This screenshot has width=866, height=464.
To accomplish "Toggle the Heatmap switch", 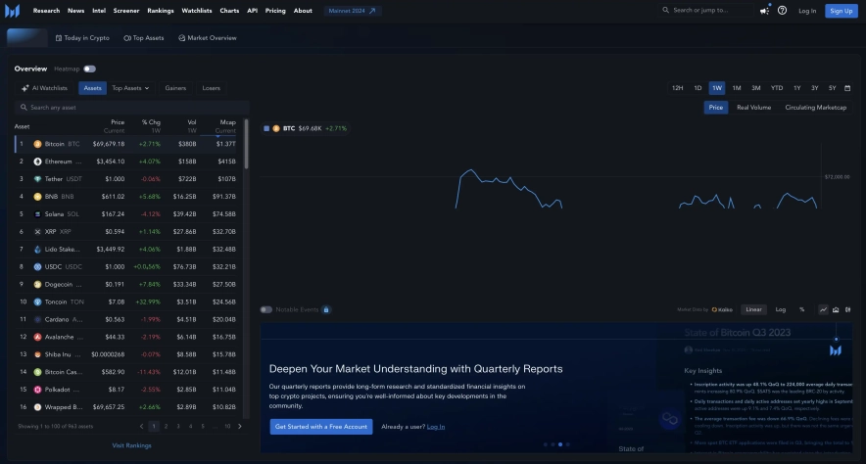I will click(x=89, y=69).
